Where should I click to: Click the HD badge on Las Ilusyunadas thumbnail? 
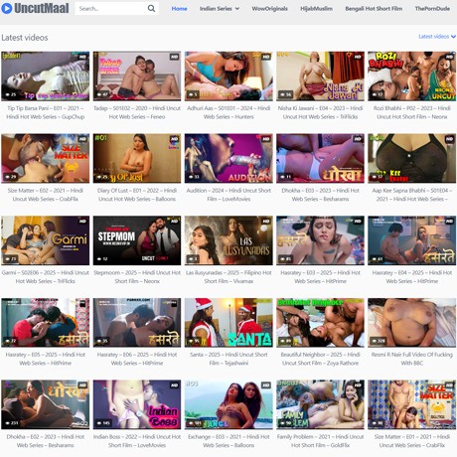pyautogui.click(x=266, y=221)
